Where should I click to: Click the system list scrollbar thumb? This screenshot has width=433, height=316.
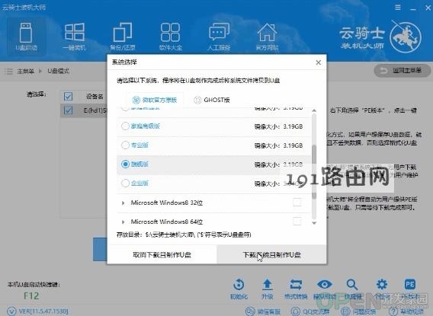coord(314,171)
